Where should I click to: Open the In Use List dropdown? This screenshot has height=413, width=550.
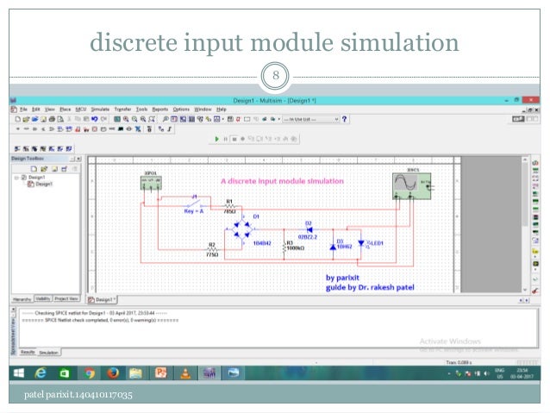coord(311,119)
